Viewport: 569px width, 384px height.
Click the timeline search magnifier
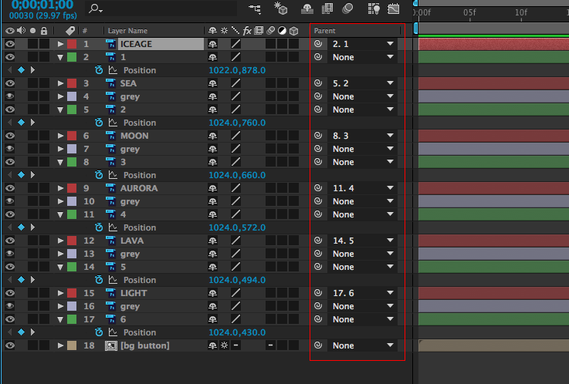pos(96,8)
